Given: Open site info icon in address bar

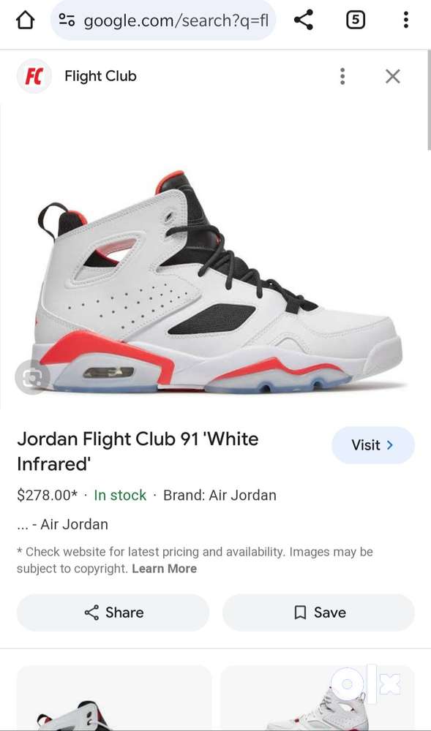Looking at the screenshot, I should click(x=67, y=20).
